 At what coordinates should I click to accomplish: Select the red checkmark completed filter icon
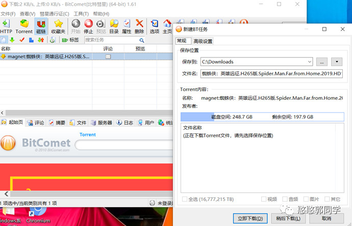(22, 40)
